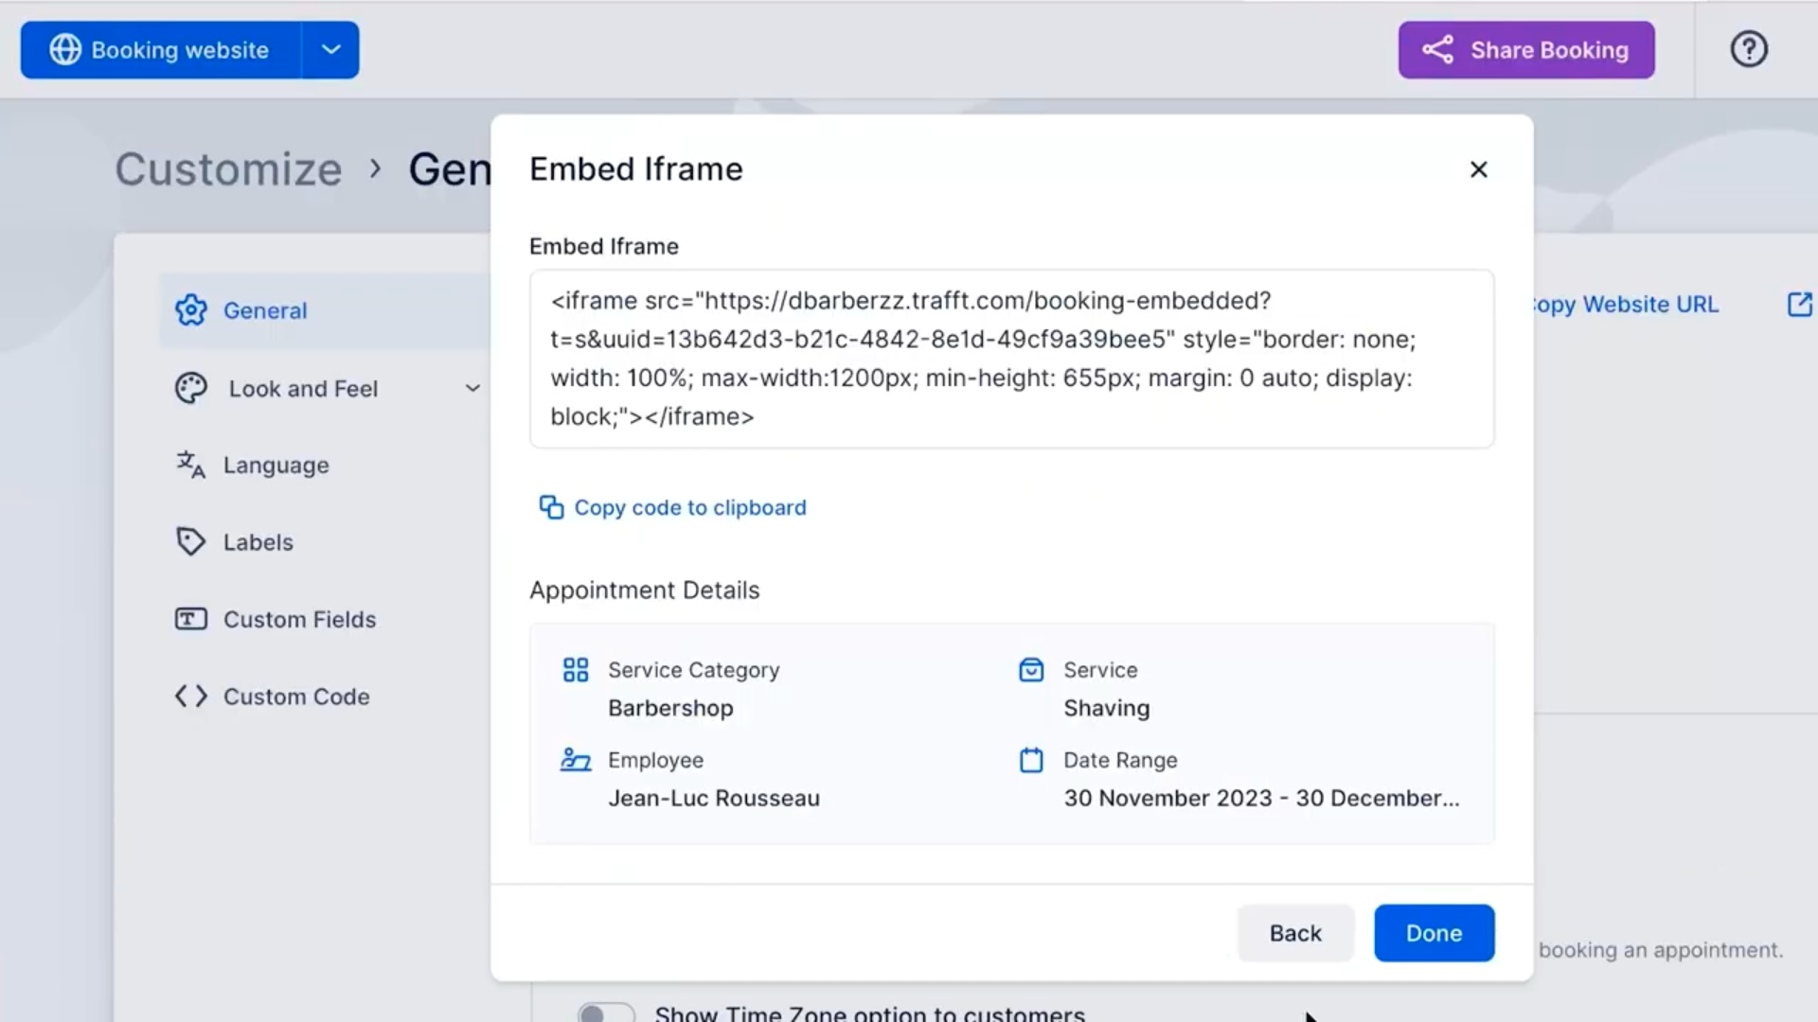Screen dimensions: 1818x1022
Task: Select the Look and Feel palette icon
Action: [191, 388]
